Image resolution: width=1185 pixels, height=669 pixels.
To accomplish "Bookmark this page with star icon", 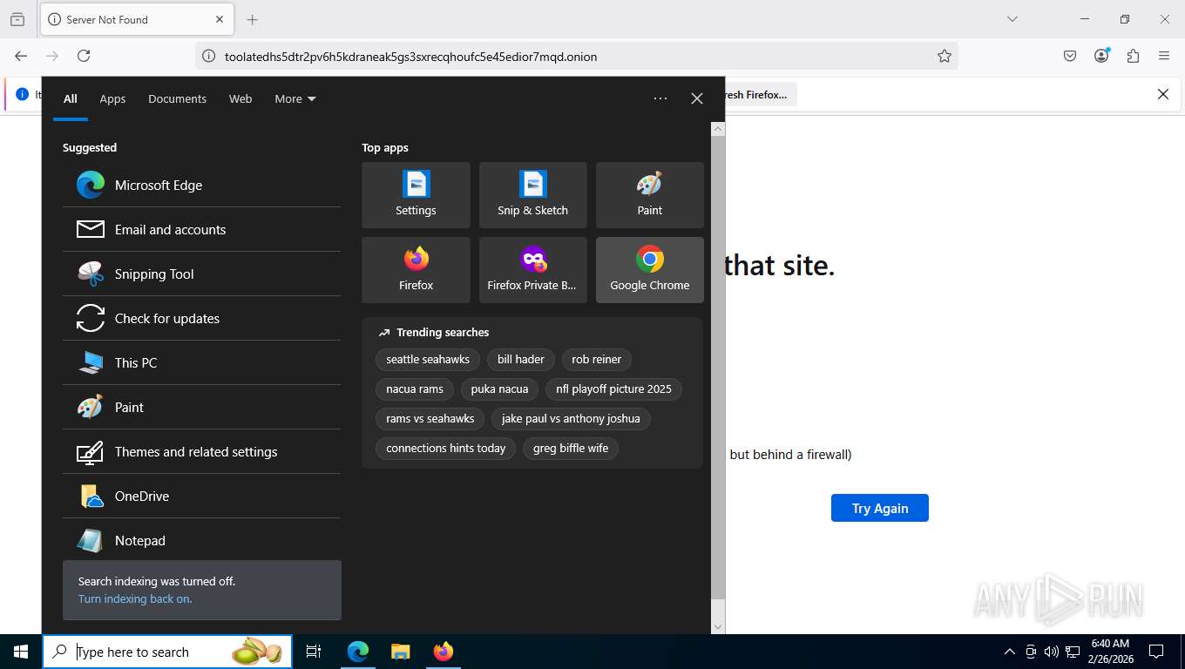I will click(x=945, y=56).
